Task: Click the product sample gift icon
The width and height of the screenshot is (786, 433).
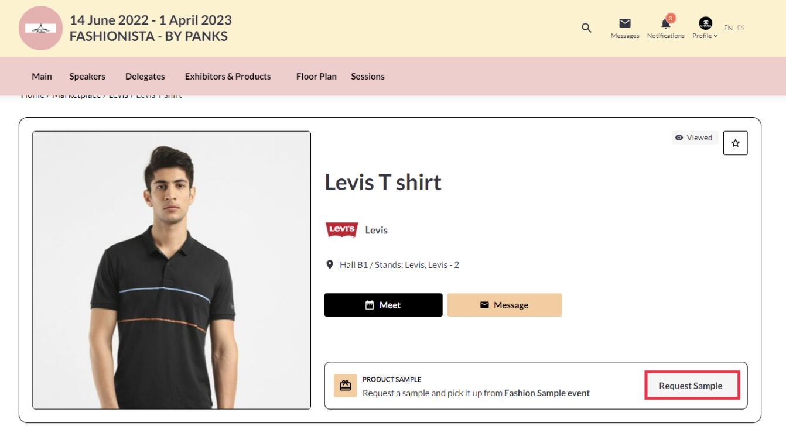Action: point(345,386)
